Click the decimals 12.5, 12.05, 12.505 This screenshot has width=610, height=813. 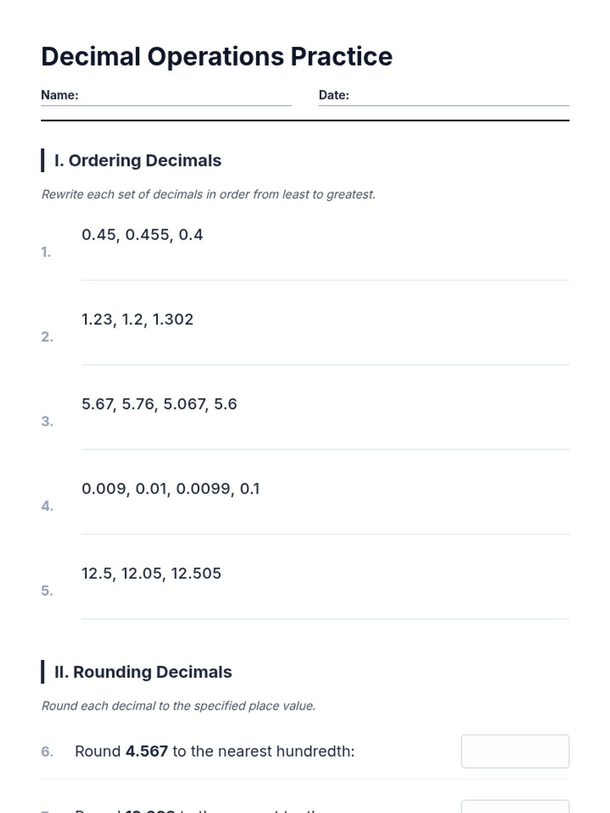pyautogui.click(x=151, y=574)
